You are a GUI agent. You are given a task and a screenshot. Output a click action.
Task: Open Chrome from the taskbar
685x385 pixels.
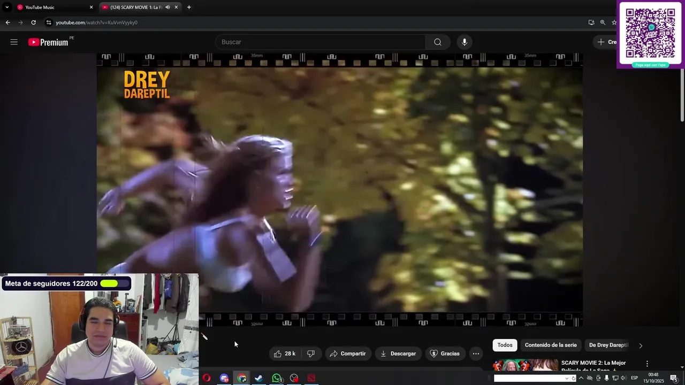click(242, 378)
